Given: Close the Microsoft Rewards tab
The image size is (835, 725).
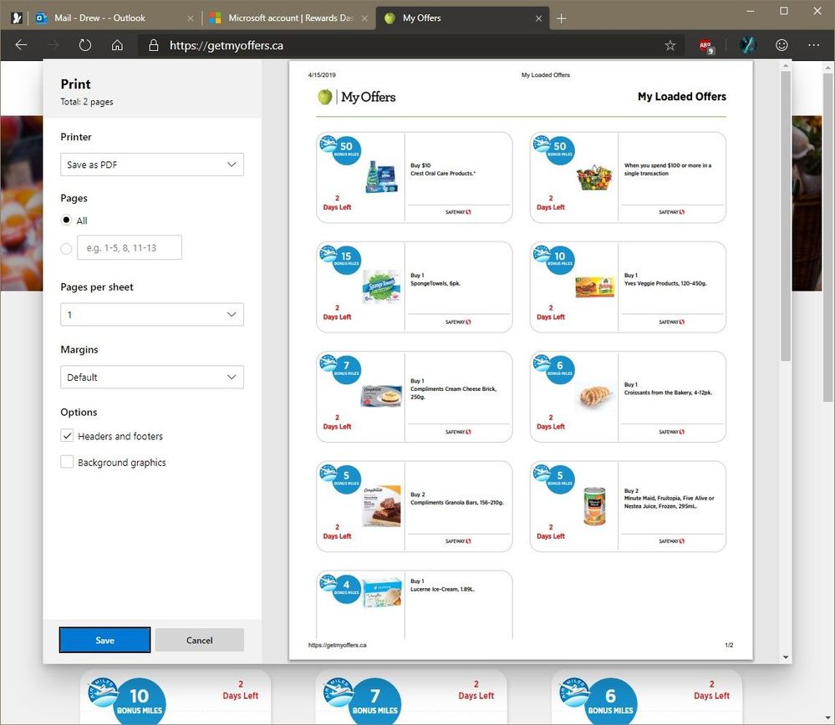Looking at the screenshot, I should coord(364,18).
